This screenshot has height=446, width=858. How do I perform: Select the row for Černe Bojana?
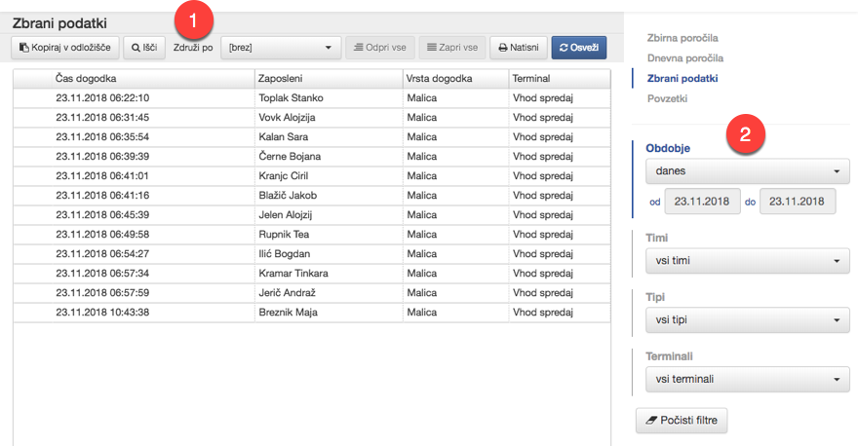click(x=312, y=157)
